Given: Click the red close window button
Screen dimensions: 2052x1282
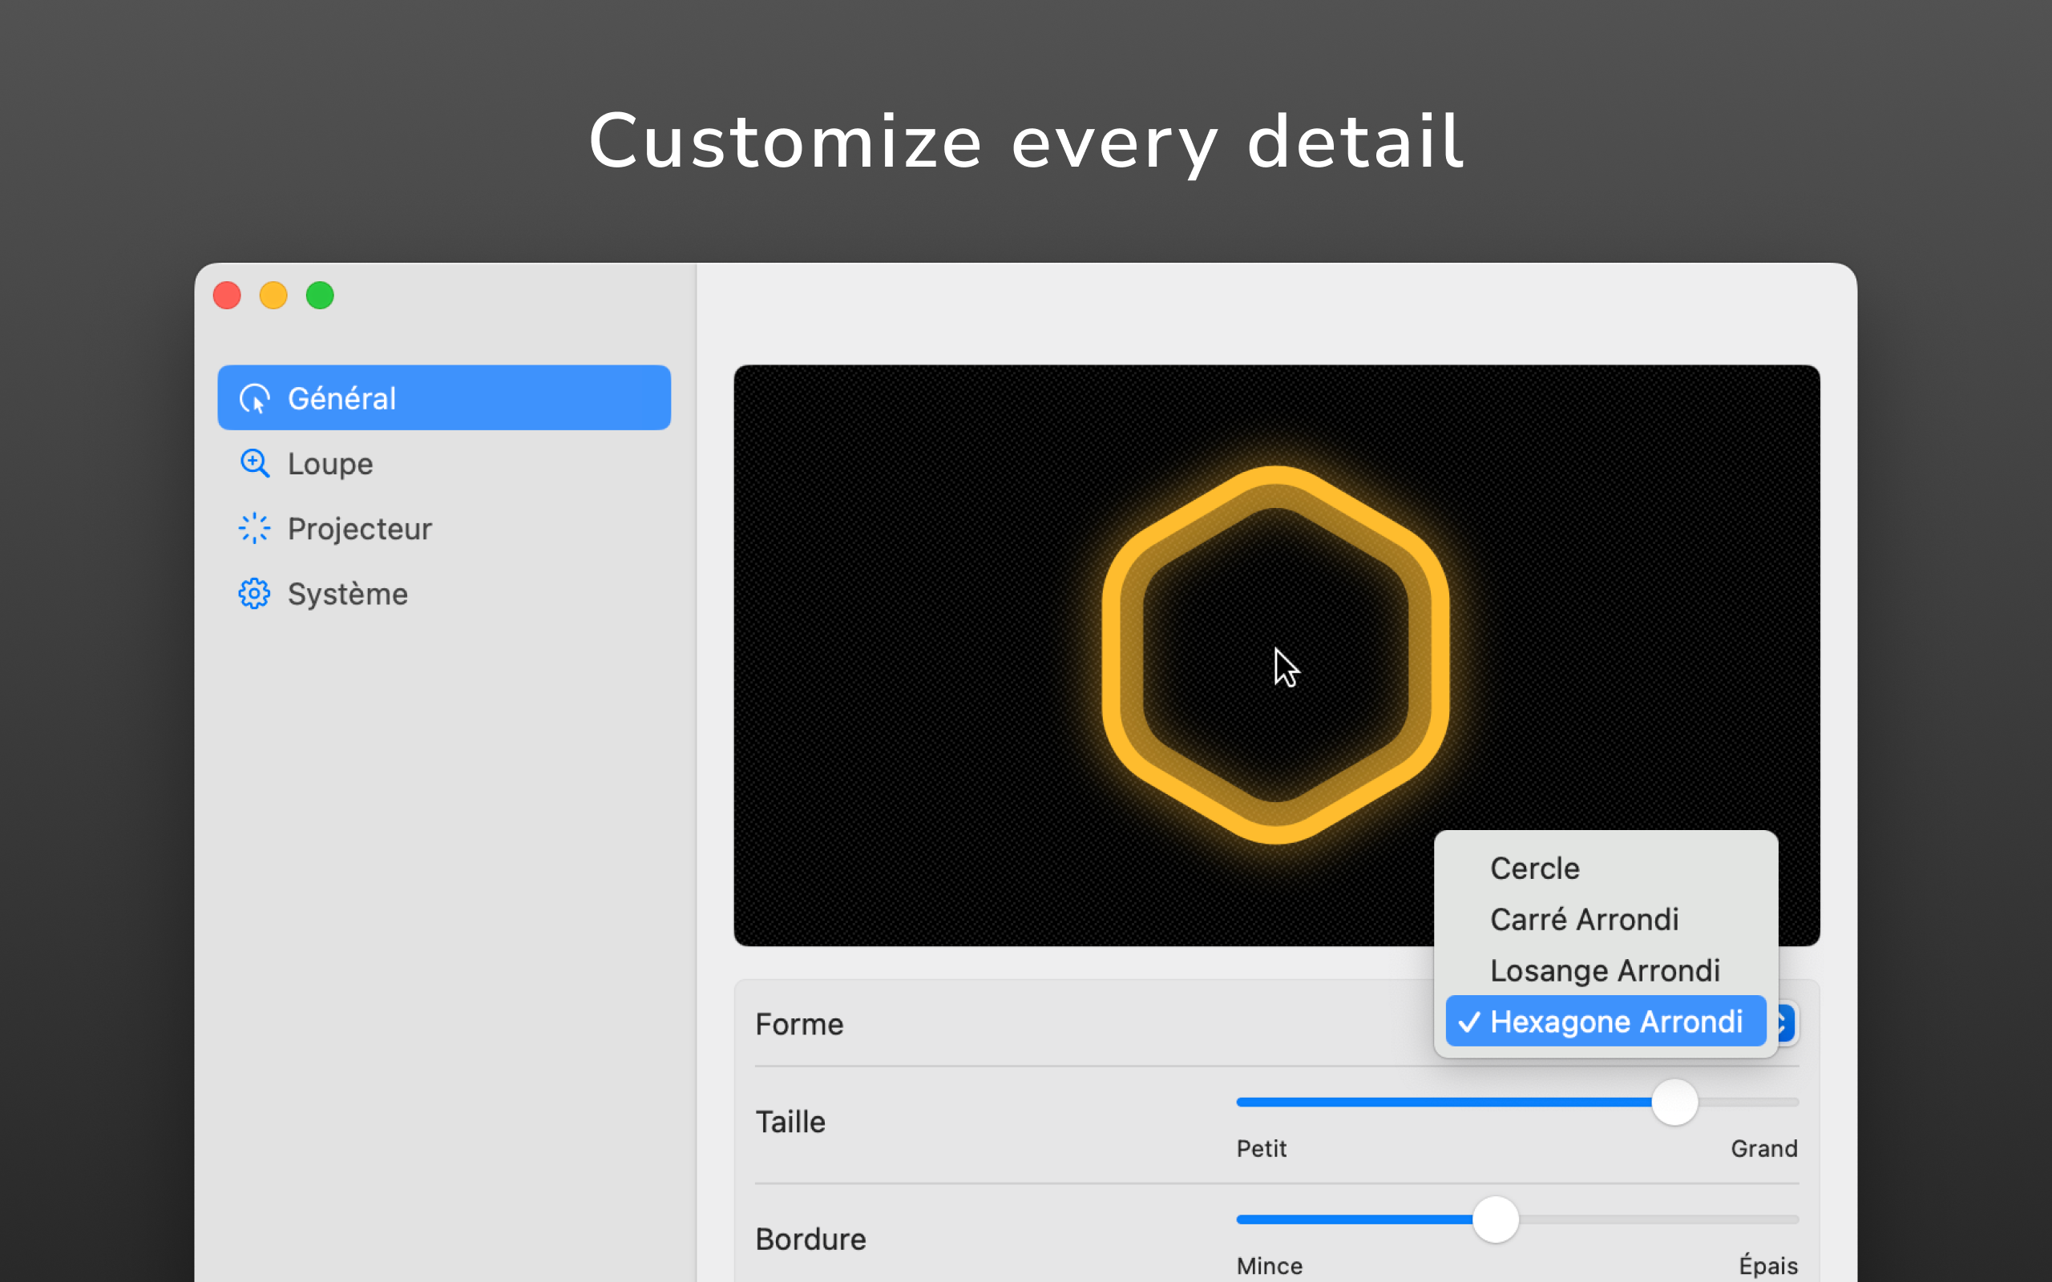Looking at the screenshot, I should 228,295.
